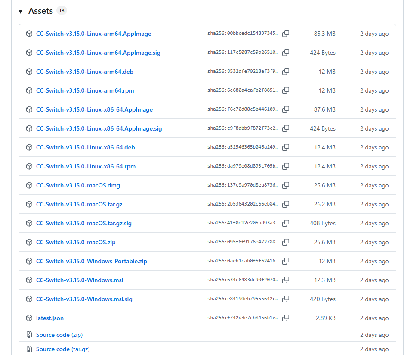The height and width of the screenshot is (355, 404).
Task: Download Source code (zip)
Action: coord(59,335)
